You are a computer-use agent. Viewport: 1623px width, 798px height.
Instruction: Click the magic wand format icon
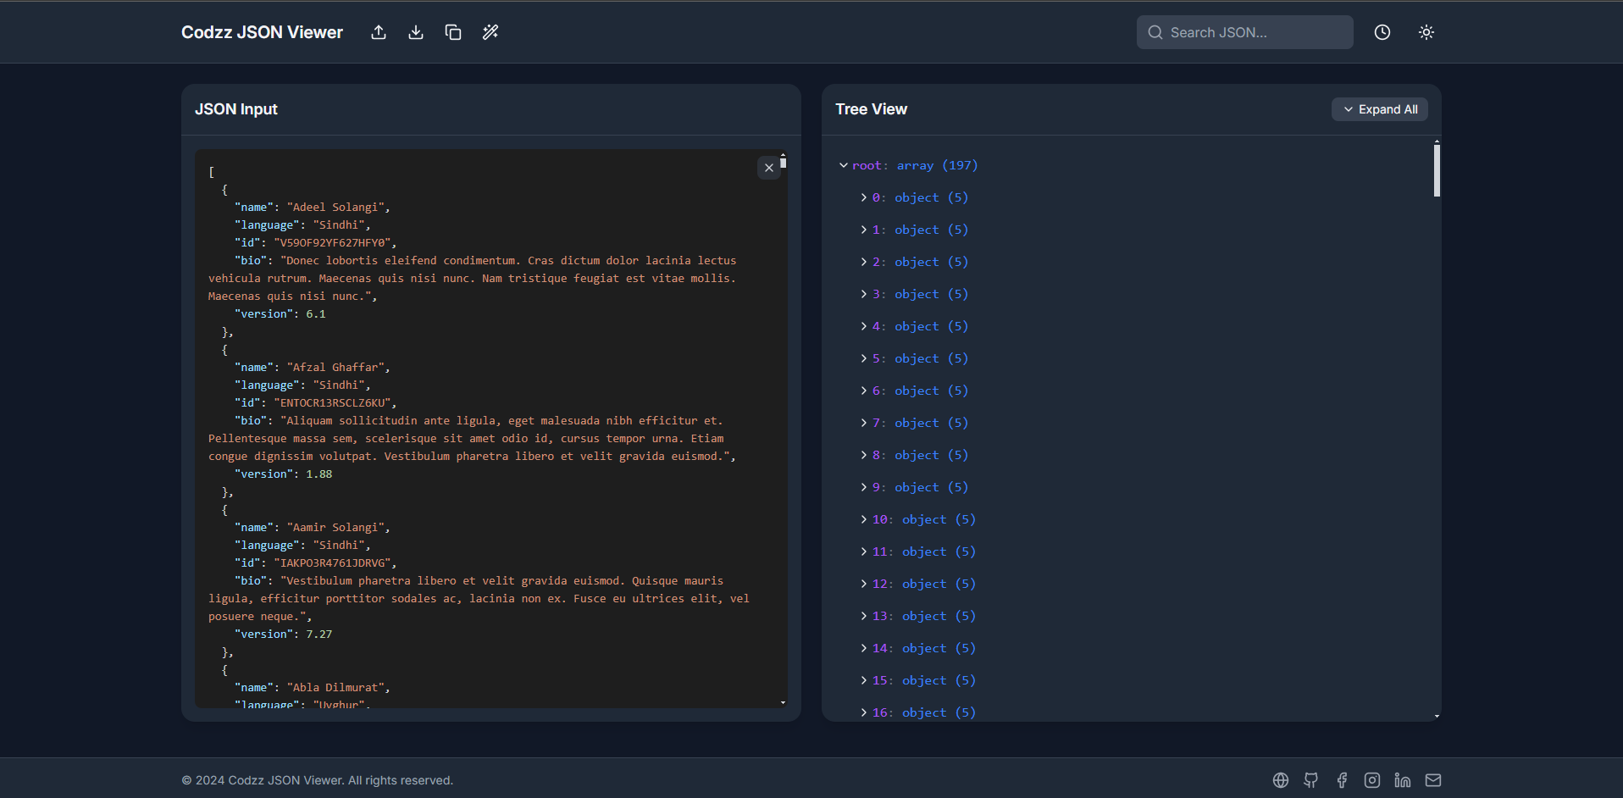click(x=490, y=32)
